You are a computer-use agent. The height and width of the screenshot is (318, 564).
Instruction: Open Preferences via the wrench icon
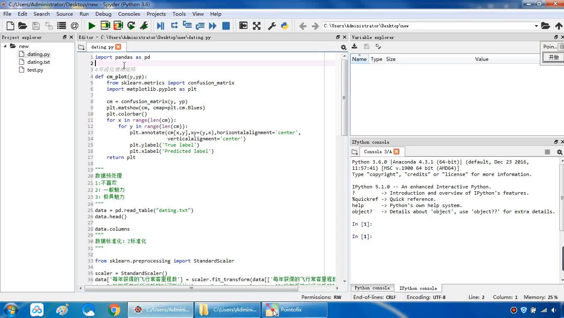pyautogui.click(x=272, y=26)
